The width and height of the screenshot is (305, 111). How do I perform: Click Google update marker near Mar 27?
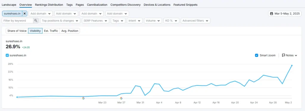tap(121, 98)
